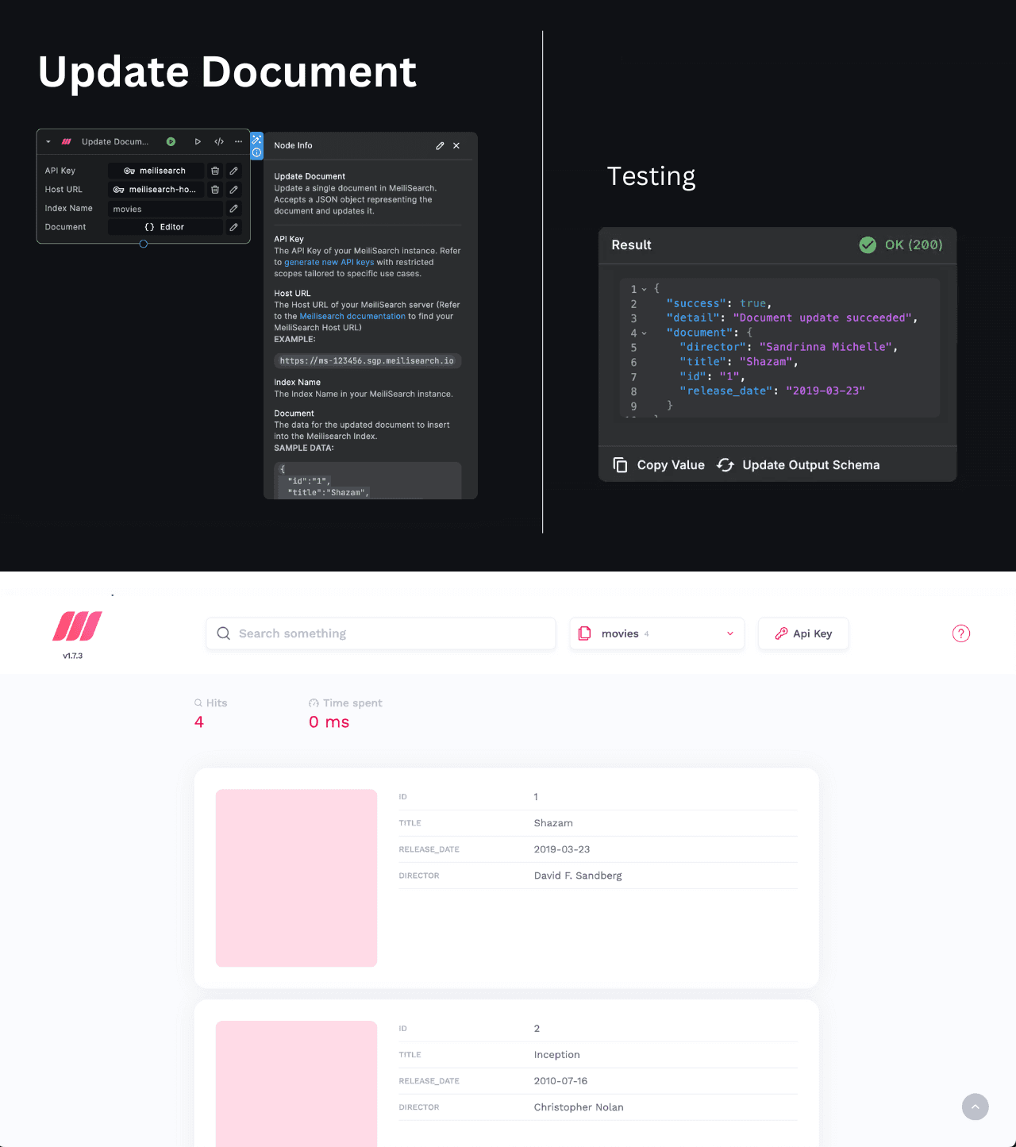This screenshot has width=1016, height=1147.
Task: Click the Time spent speedometer icon
Action: tap(314, 703)
